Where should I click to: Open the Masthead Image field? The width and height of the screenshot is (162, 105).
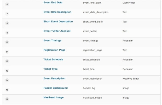[53, 97]
